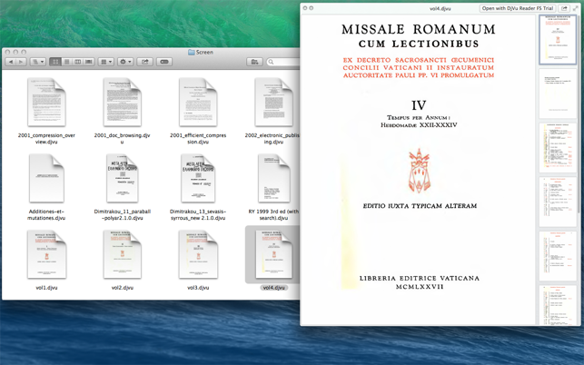Go forward in Finder navigation
Image resolution: width=584 pixels, height=365 pixels.
pos(21,62)
